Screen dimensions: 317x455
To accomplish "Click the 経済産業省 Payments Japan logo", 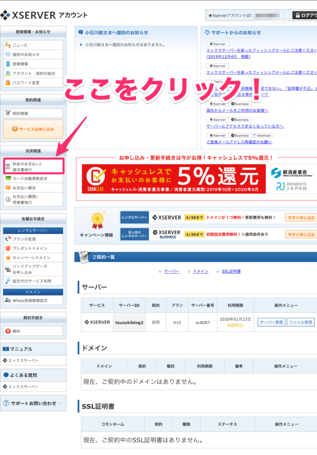I will [x=292, y=179].
